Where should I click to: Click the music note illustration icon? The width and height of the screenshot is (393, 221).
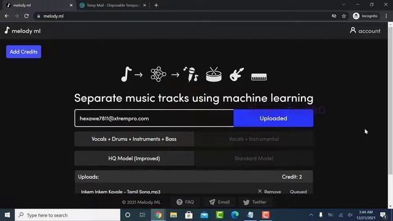(x=126, y=74)
